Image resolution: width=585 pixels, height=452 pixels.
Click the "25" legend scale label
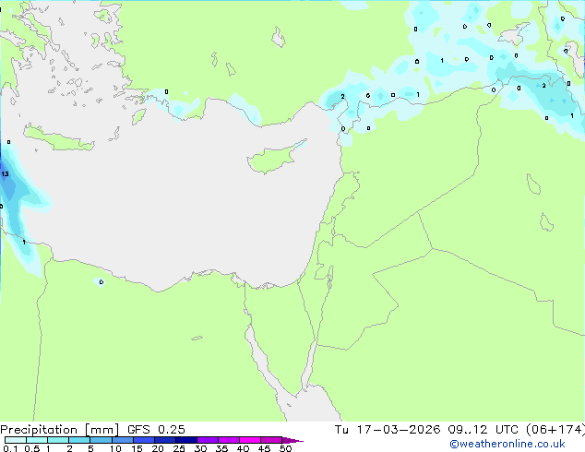179,448
